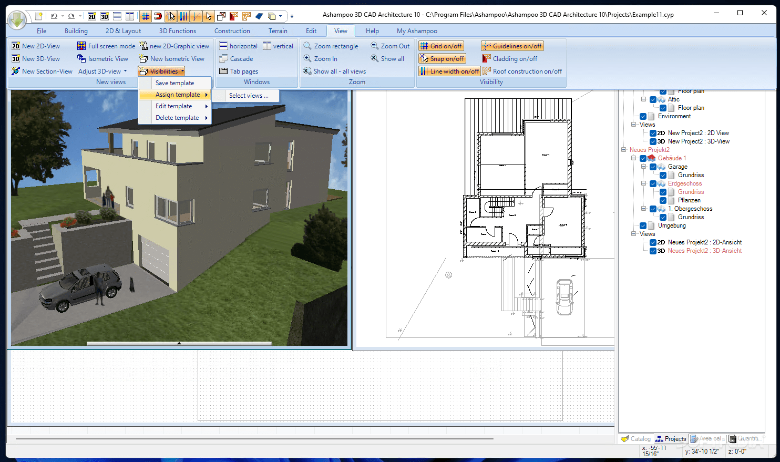The height and width of the screenshot is (462, 780).
Task: Toggle Cladding on/off
Action: click(510, 59)
